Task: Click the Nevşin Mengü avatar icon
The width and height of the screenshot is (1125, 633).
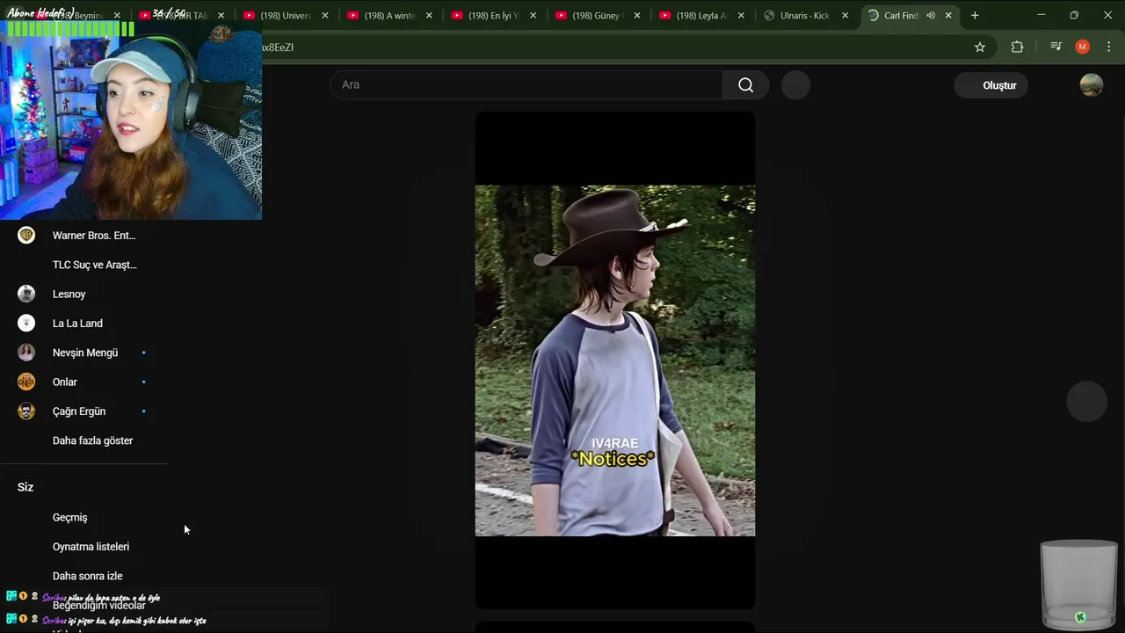Action: click(26, 353)
